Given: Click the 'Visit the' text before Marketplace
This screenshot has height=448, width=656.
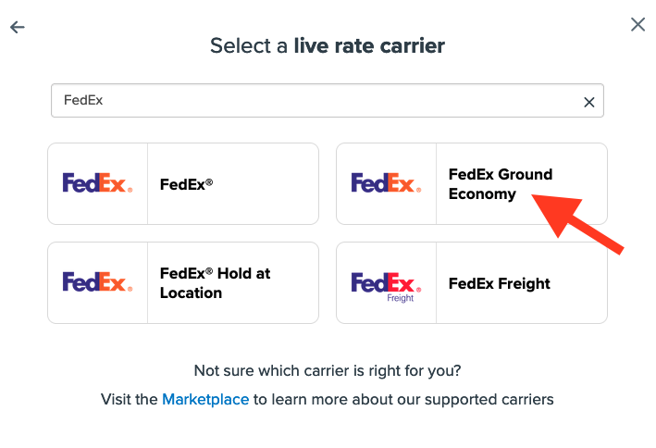Looking at the screenshot, I should pyautogui.click(x=130, y=400).
